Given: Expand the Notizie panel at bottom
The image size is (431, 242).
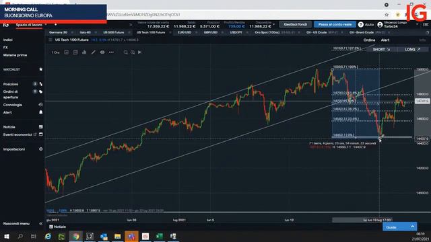Looking at the screenshot, I should coord(58,227).
